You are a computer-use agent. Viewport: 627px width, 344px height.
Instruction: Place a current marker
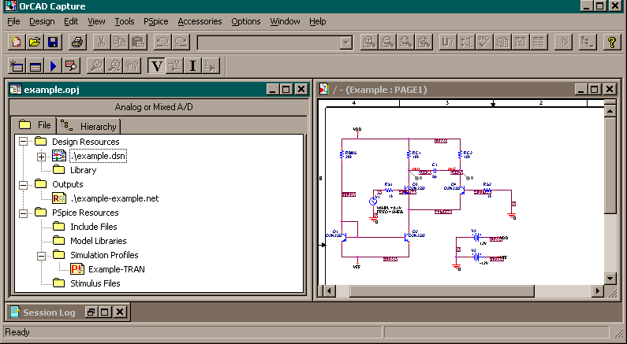tap(114, 66)
